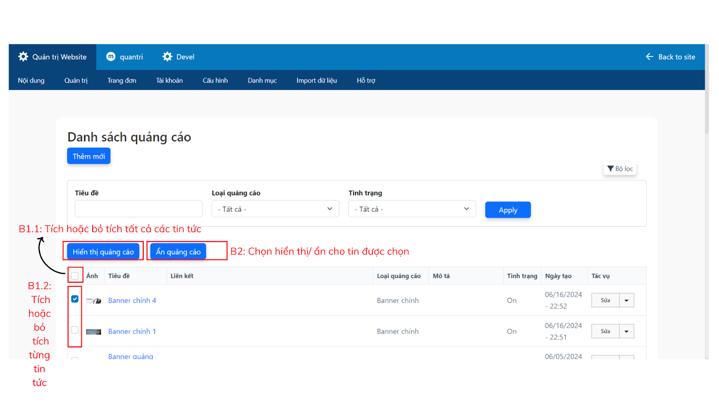Open the Nội dung menu
This screenshot has width=719, height=404.
click(x=31, y=80)
